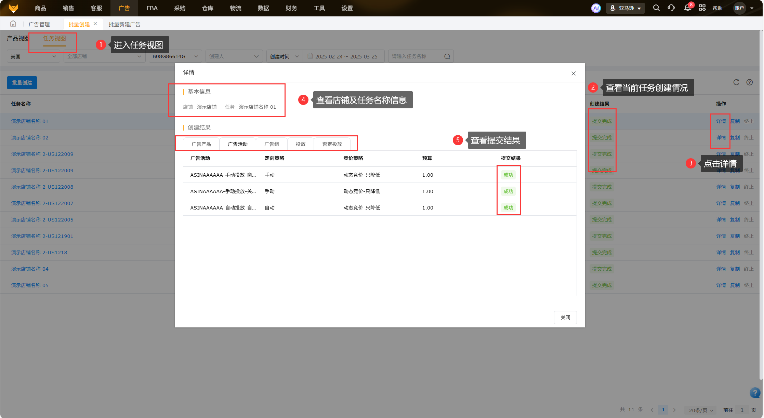
Task: Click the 关闭 button in dialog
Action: 565,318
